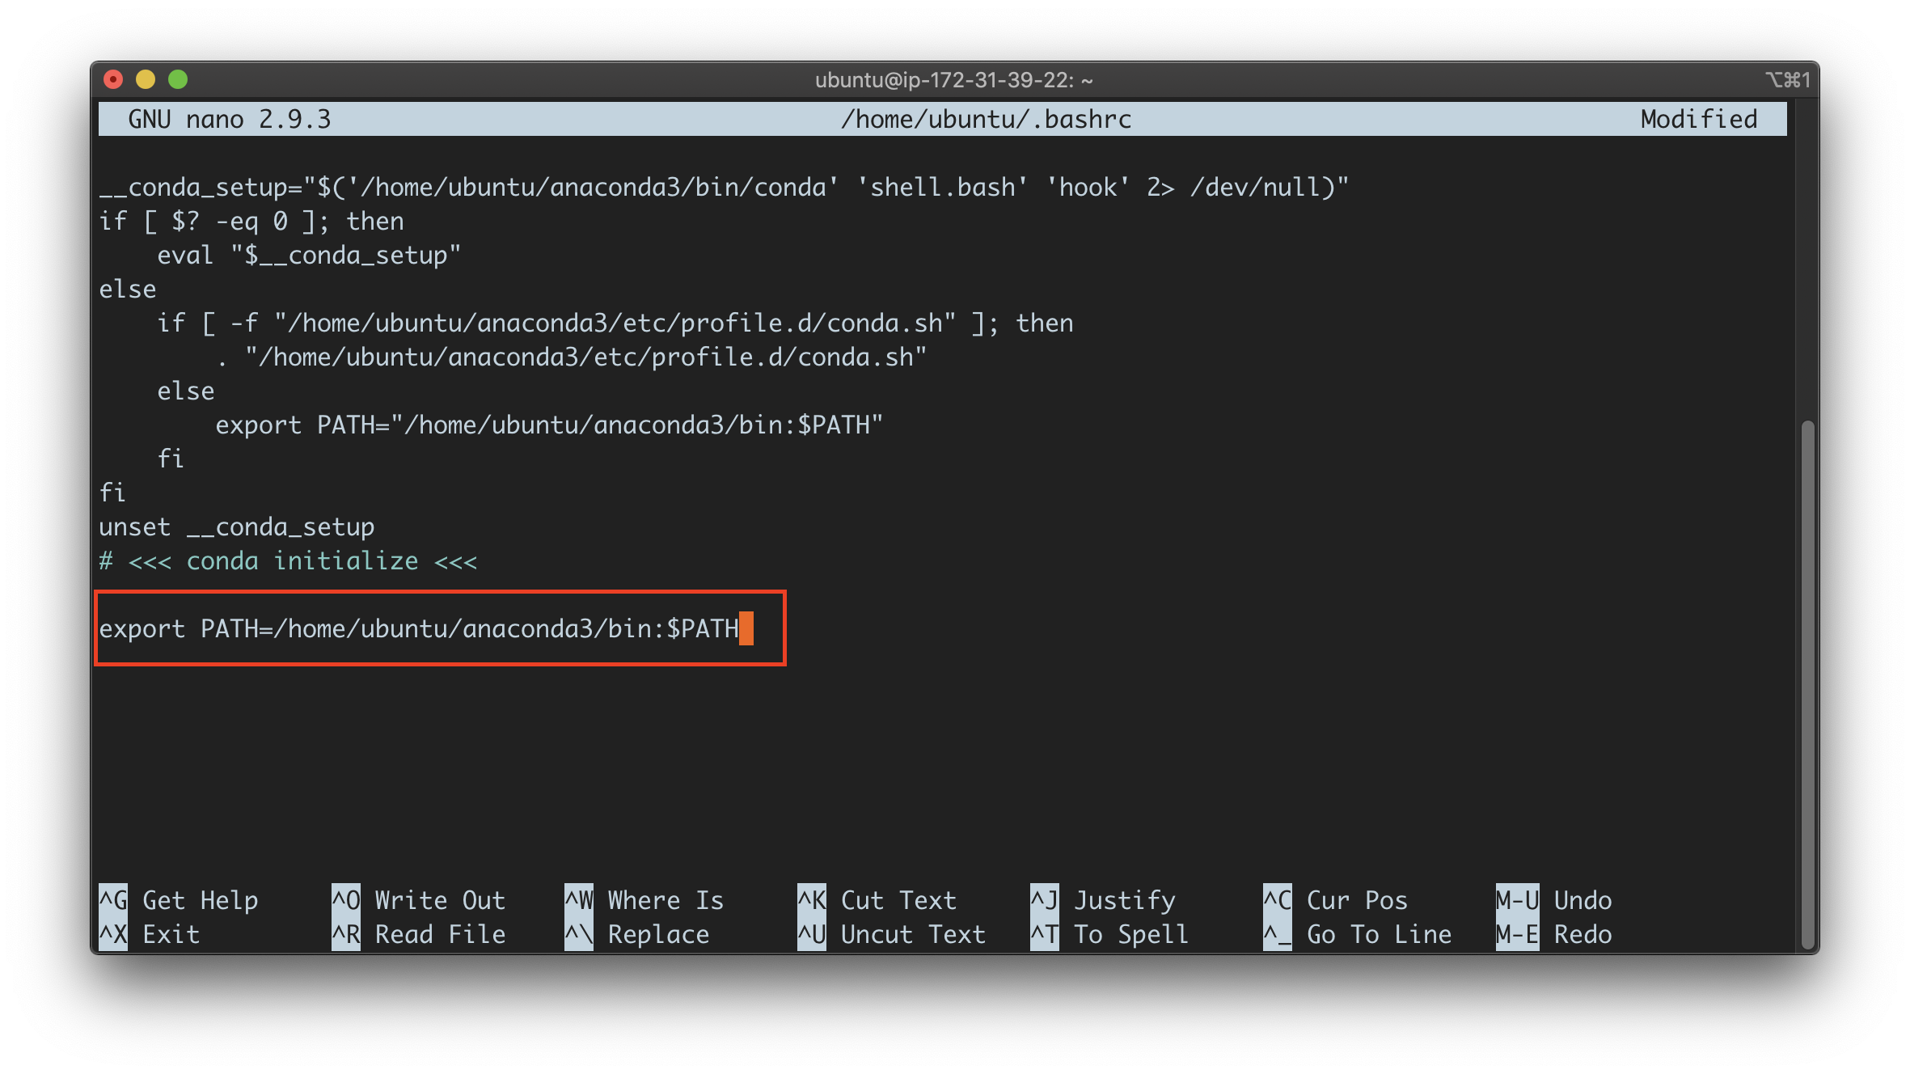Click the terminal window title ubuntu@ip-172-31-39-22
Image resolution: width=1910 pixels, height=1074 pixels.
pos(954,80)
